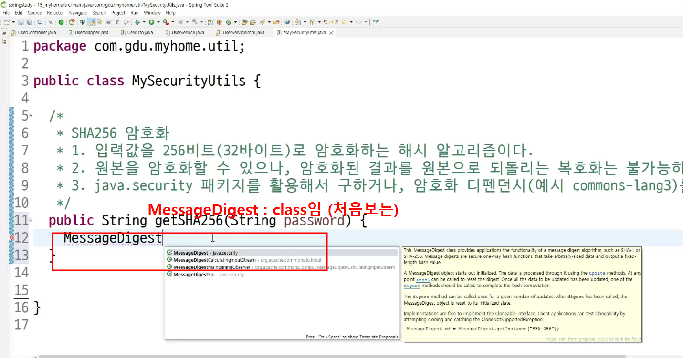This screenshot has width=683, height=358.
Task: Click the Save icon in toolbar
Action: click(x=21, y=22)
